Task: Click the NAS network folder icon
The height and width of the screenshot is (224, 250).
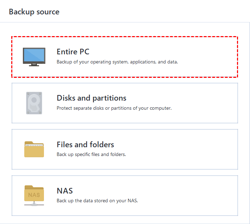Action: pos(34,196)
